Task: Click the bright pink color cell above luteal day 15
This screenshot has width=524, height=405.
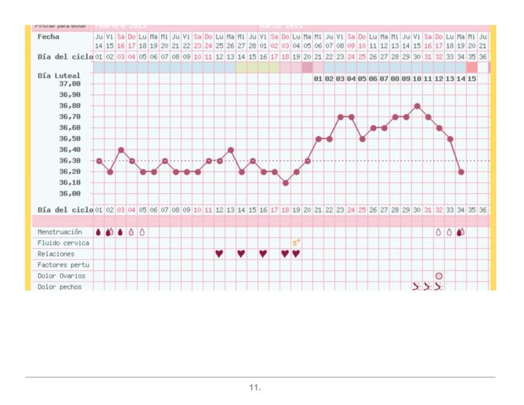Action: coord(471,67)
